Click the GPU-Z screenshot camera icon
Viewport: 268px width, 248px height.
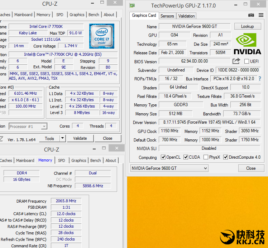click(x=251, y=15)
